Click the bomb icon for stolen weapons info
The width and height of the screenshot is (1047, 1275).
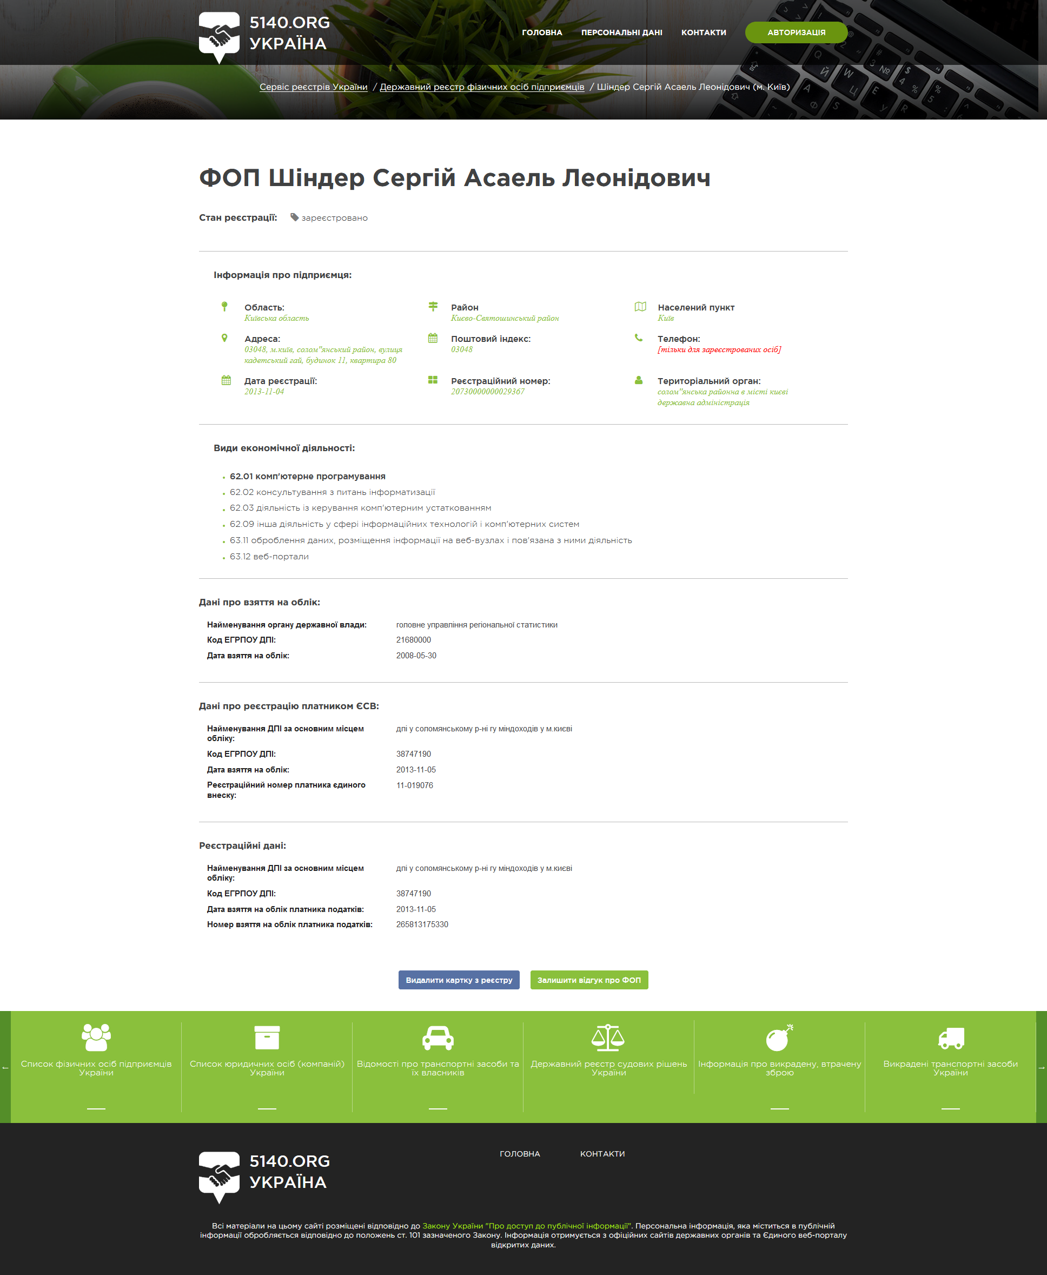click(x=779, y=1038)
